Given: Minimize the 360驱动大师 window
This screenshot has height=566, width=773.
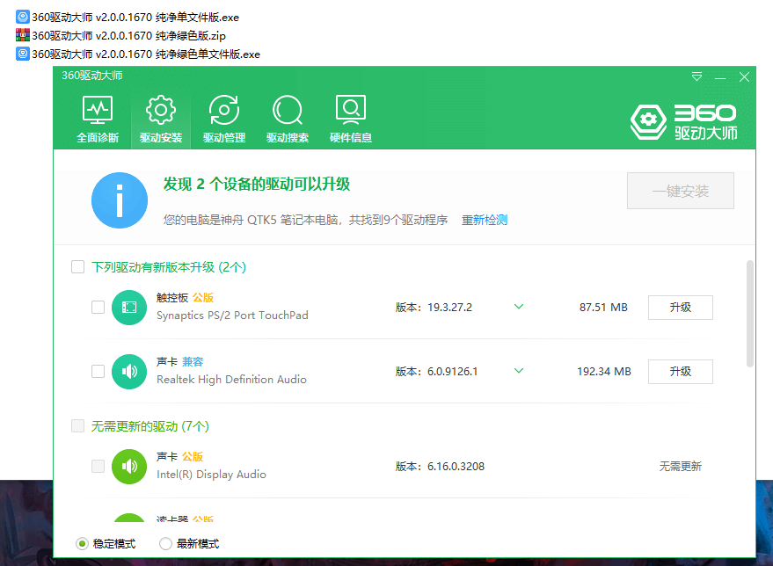Looking at the screenshot, I should [720, 77].
